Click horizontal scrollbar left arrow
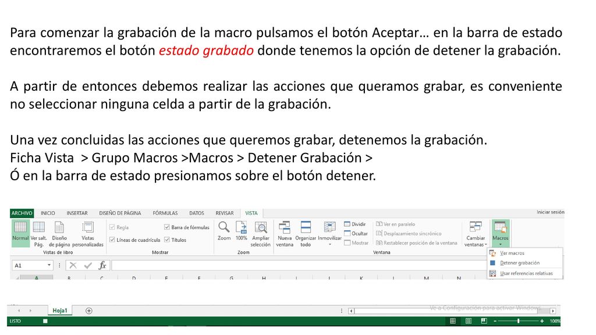Image resolution: width=596 pixels, height=335 pixels. 351,311
